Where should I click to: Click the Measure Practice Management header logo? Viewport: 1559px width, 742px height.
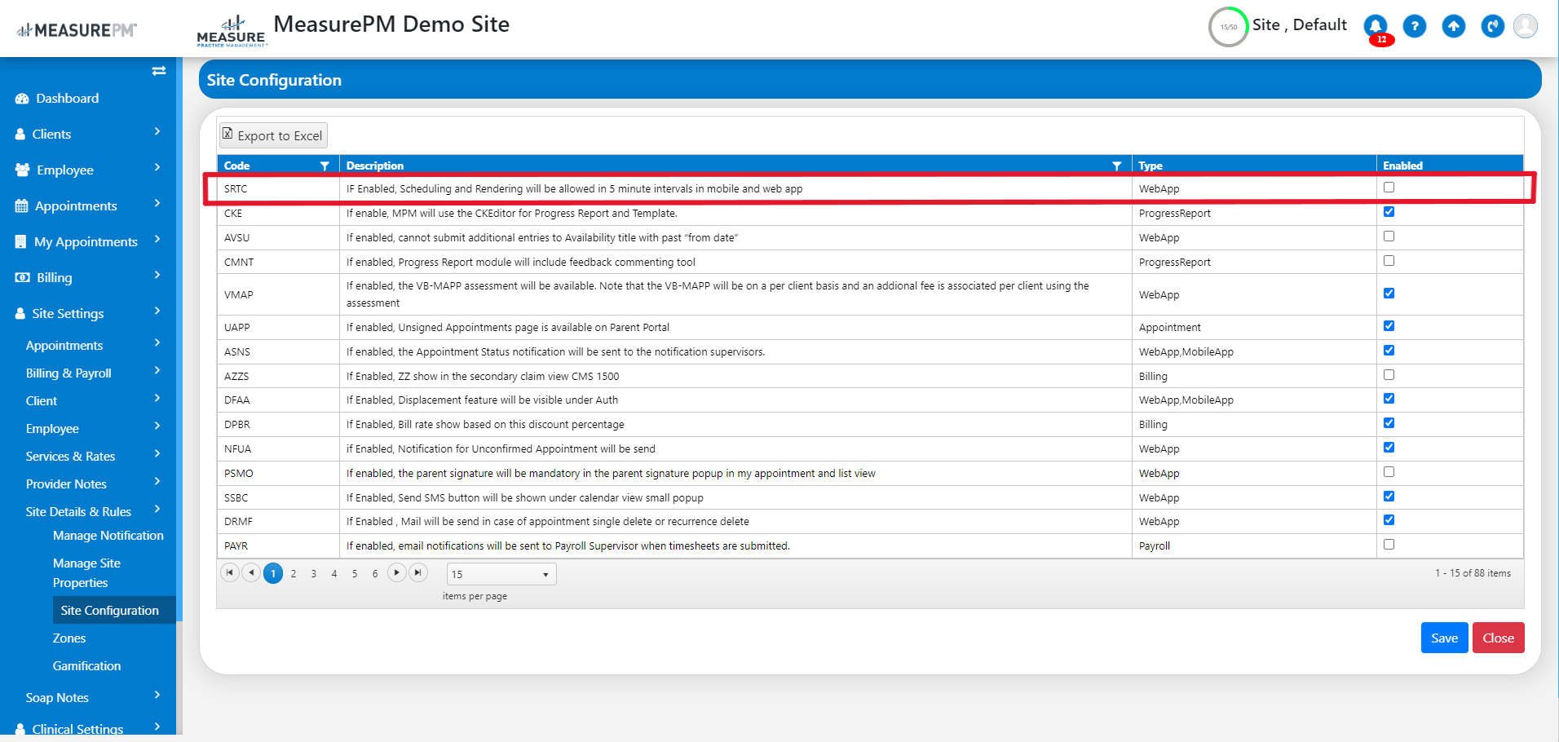point(232,31)
